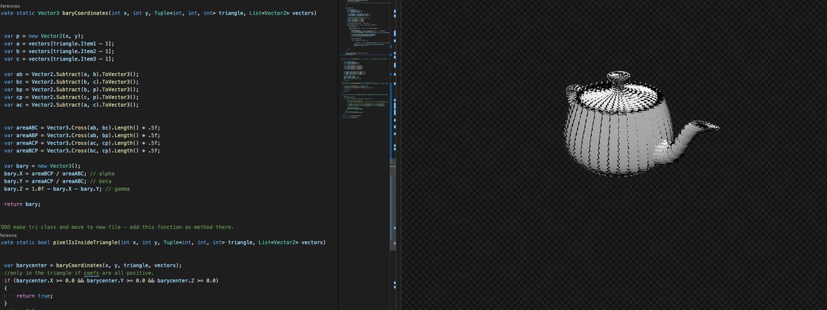The width and height of the screenshot is (827, 310).
Task: Click the 'var bc = Vector2.Subtract(b, c)' line
Action: coord(72,81)
